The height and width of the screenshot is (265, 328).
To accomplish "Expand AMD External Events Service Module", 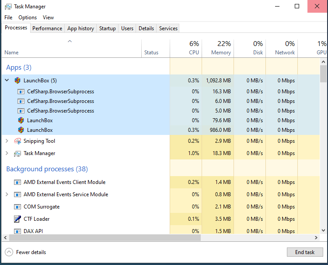I will click(x=7, y=194).
